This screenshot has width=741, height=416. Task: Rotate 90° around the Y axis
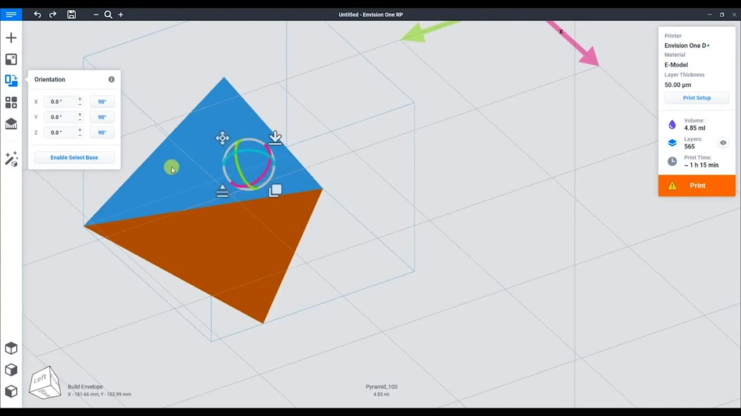tap(102, 117)
